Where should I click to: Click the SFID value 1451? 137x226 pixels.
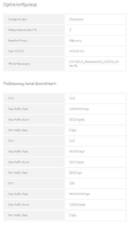tap(72, 141)
